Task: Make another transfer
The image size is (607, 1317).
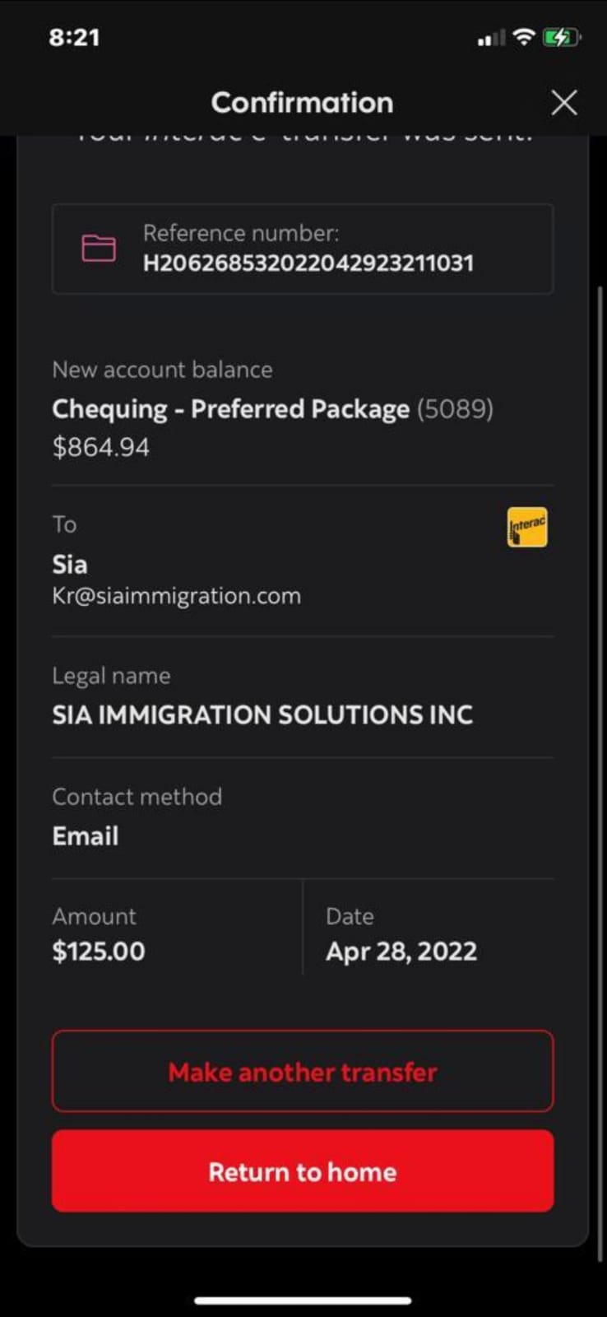Action: 303,1071
